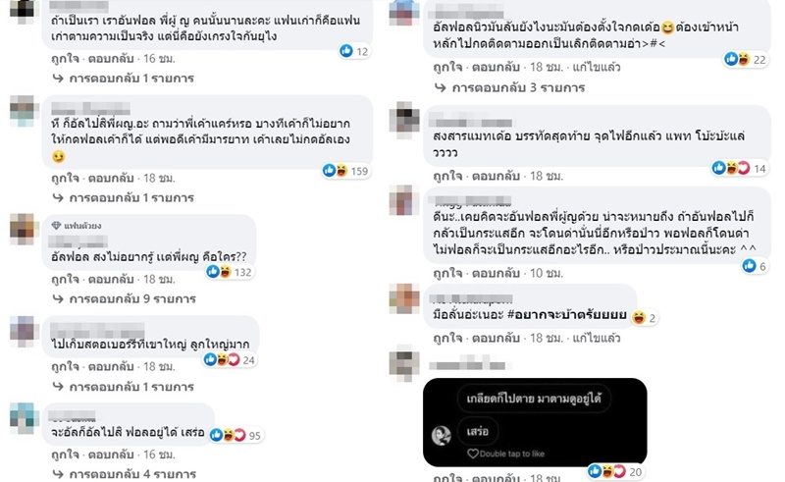Open the #อยากจะบ้าตรัยยยย hashtag link

pyautogui.click(x=567, y=315)
